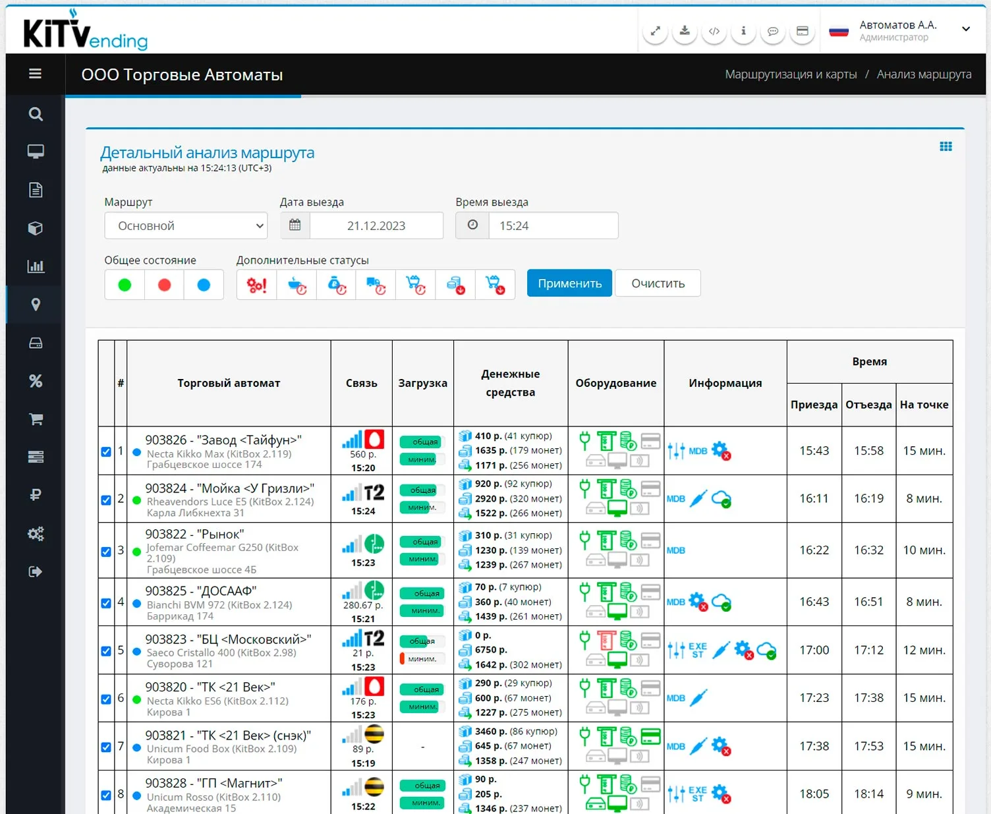Uncheck row 3 Рынок checkbox

pos(106,552)
